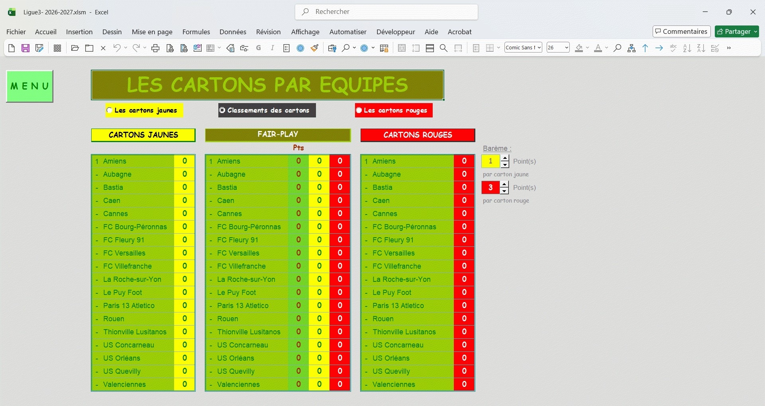This screenshot has width=765, height=406.
Task: Open the font size dropdown
Action: tap(567, 48)
